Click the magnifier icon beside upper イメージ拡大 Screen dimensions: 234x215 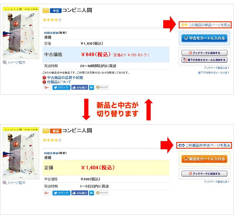tap(5, 62)
